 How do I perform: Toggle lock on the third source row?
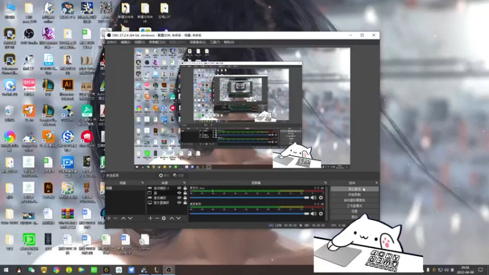pyautogui.click(x=185, y=197)
